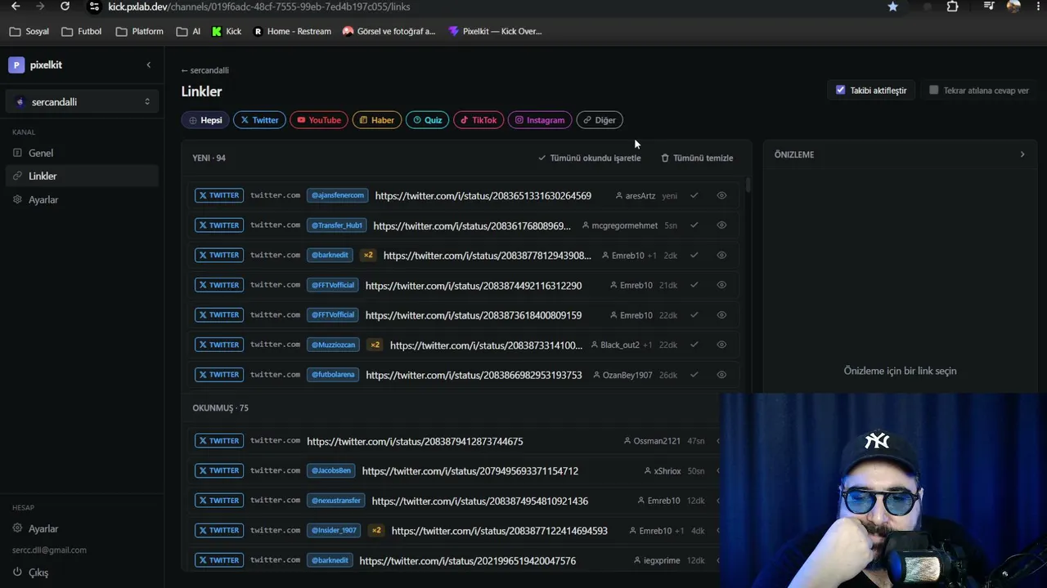The height and width of the screenshot is (588, 1047).
Task: Collapse the sidebar with the chevron
Action: [x=148, y=65]
